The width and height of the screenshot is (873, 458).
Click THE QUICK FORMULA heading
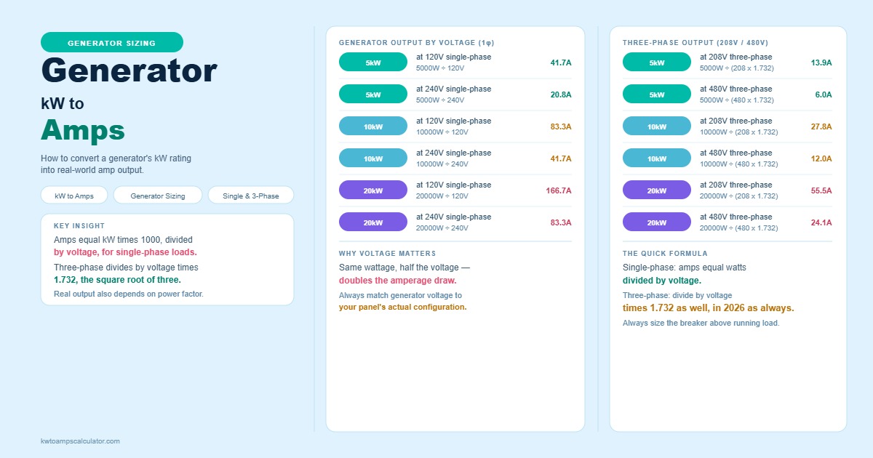point(665,254)
